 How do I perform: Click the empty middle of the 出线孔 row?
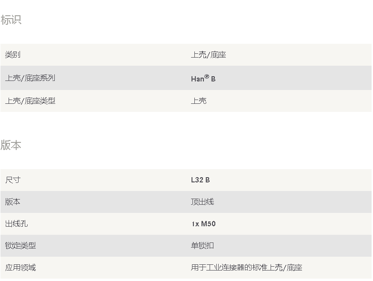click(x=110, y=224)
